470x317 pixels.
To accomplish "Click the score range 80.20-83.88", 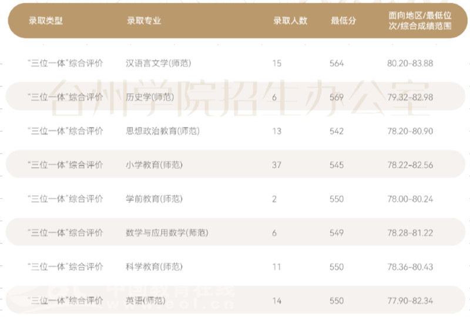I will click(x=410, y=64).
